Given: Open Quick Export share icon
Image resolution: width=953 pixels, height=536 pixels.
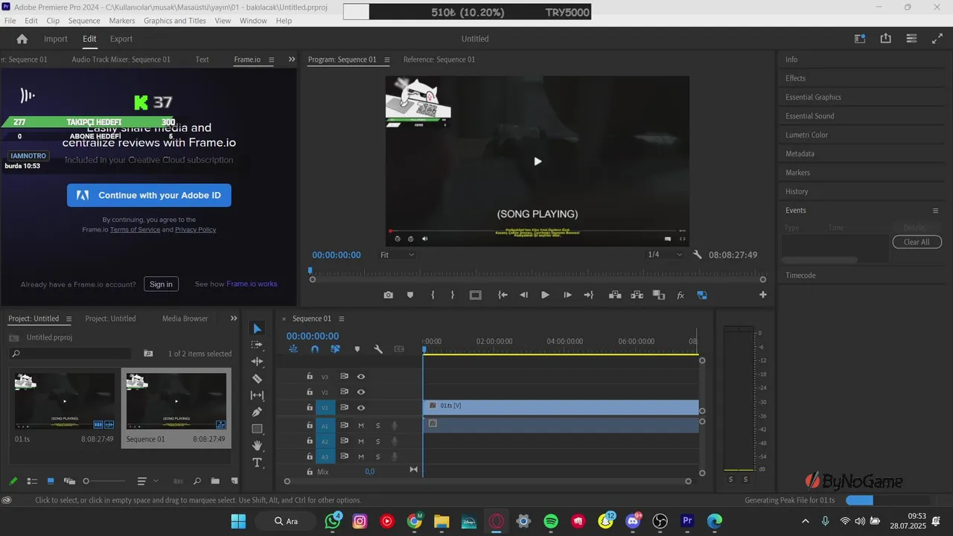Looking at the screenshot, I should tap(885, 39).
